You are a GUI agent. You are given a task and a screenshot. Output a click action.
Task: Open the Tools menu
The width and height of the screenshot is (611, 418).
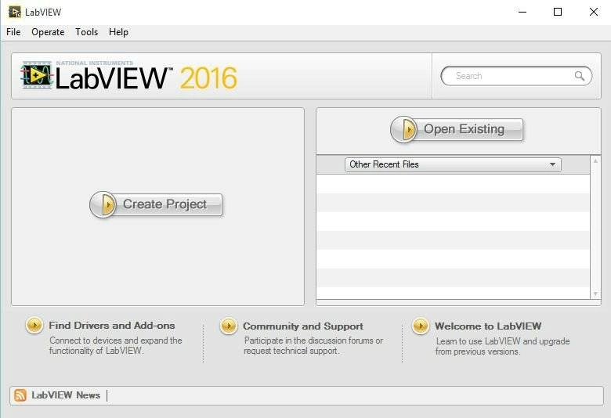[86, 32]
